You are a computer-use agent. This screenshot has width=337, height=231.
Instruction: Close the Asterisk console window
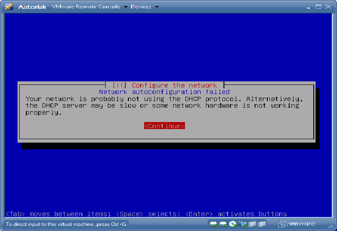tap(328, 7)
